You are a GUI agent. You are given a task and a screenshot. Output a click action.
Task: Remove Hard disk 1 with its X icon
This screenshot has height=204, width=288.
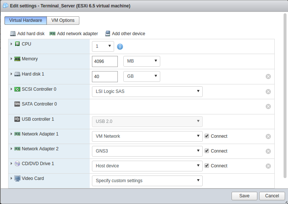tap(268, 76)
